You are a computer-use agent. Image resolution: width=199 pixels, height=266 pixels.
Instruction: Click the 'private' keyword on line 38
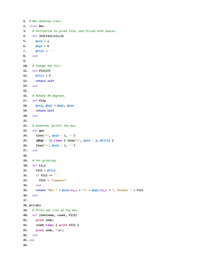(x=35, y=205)
